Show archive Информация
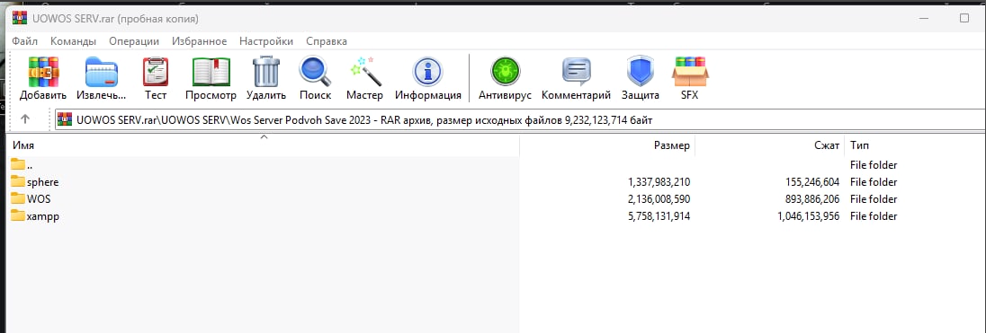The height and width of the screenshot is (333, 986). click(x=427, y=78)
